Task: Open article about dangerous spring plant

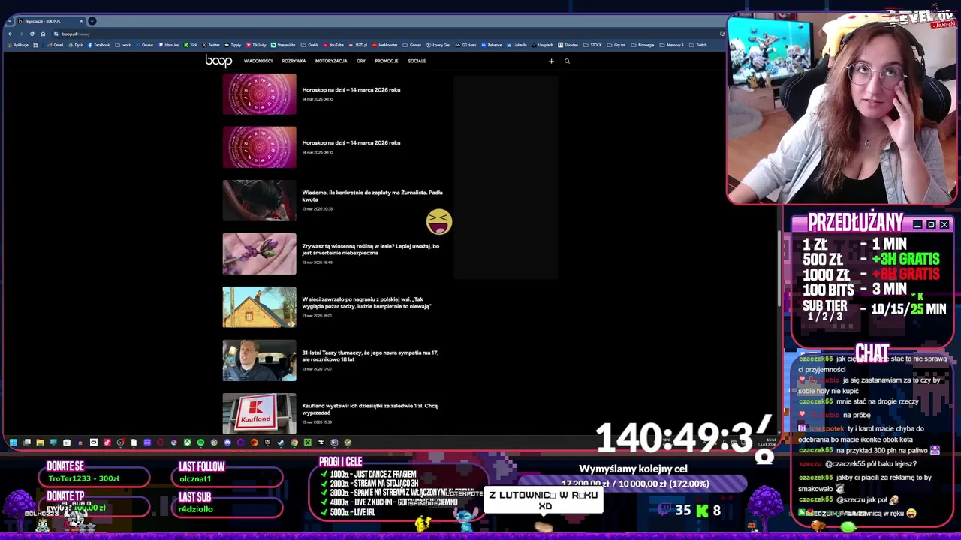Action: tap(370, 249)
